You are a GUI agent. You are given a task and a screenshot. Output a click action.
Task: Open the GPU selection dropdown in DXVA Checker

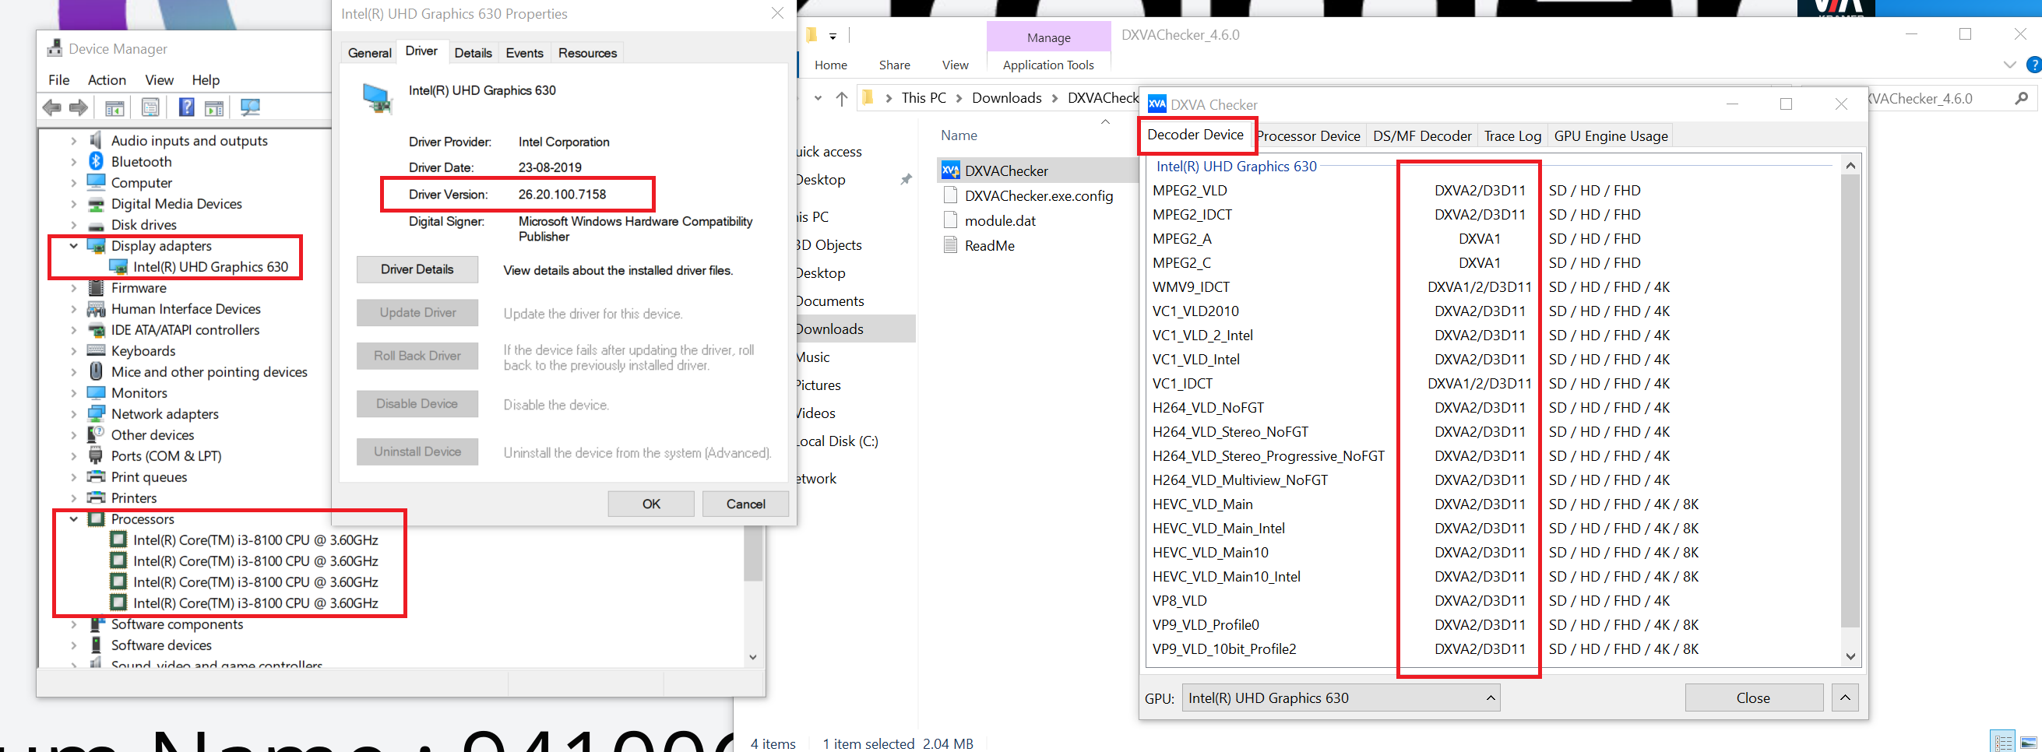click(x=1340, y=698)
